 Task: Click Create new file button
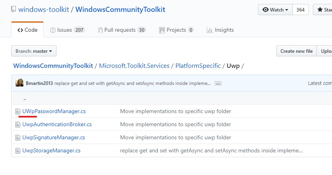[x=297, y=51]
